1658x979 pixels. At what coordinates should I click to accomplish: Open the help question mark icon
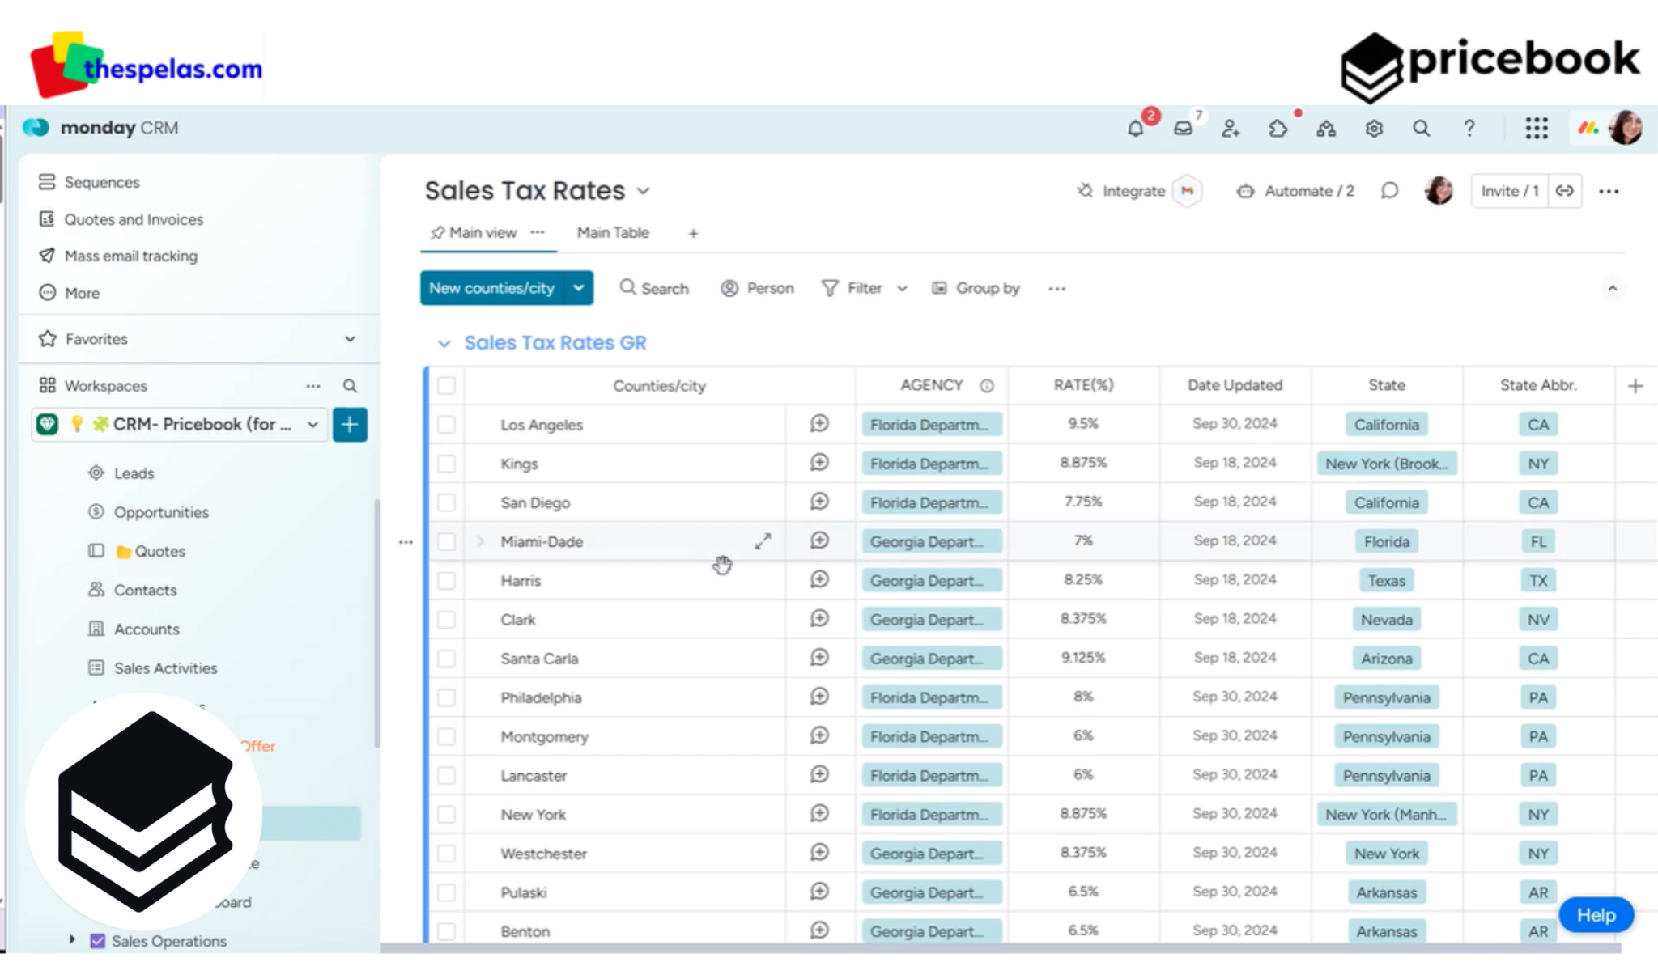pyautogui.click(x=1469, y=129)
